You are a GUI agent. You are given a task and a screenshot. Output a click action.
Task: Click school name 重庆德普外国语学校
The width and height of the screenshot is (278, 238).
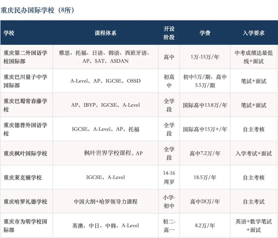25,129
